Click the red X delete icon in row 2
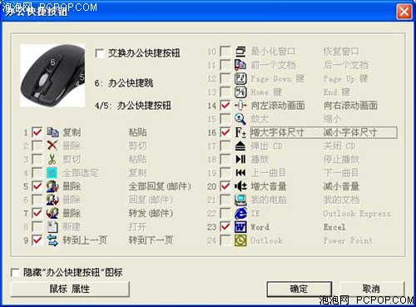Viewport: 416px width, 307px height. click(x=52, y=146)
